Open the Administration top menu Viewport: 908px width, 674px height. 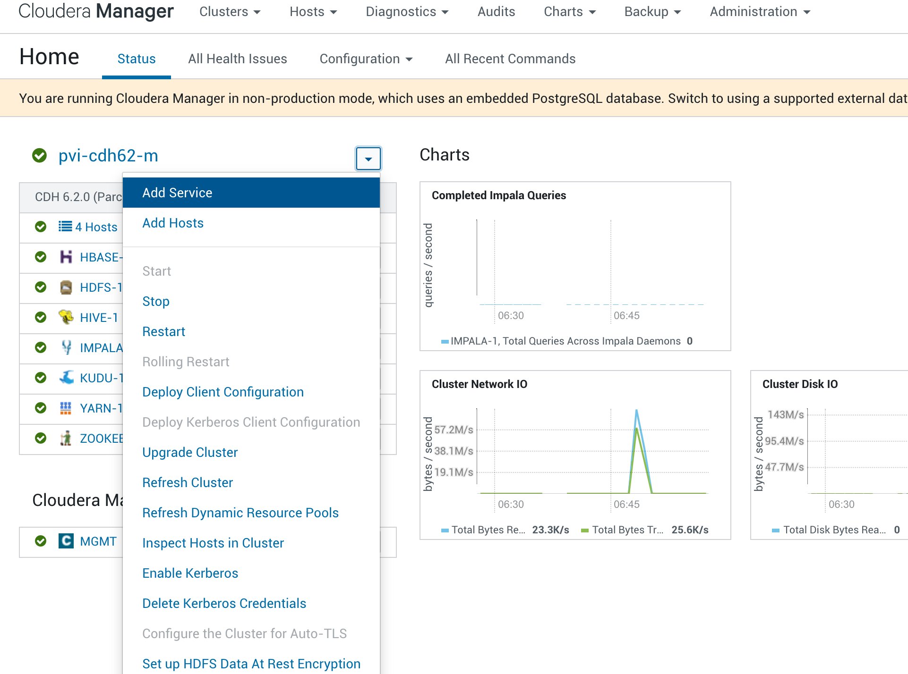pyautogui.click(x=760, y=12)
